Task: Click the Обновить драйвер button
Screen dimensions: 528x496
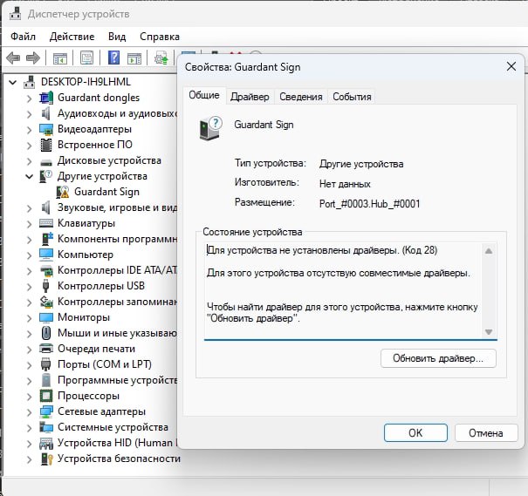Action: pos(438,358)
